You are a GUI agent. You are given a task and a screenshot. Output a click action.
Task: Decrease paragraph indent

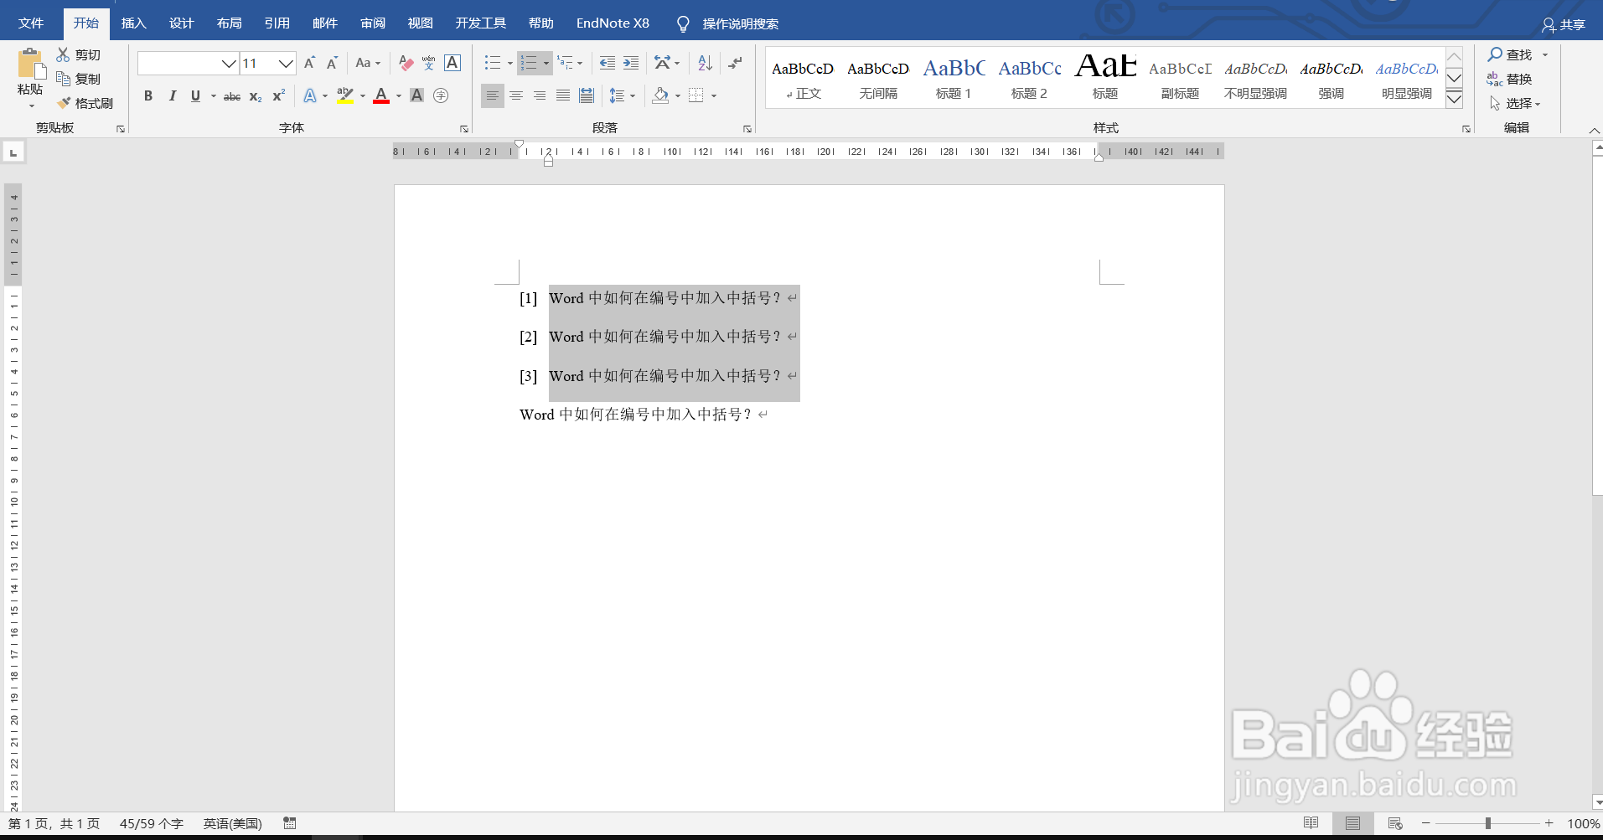(608, 63)
